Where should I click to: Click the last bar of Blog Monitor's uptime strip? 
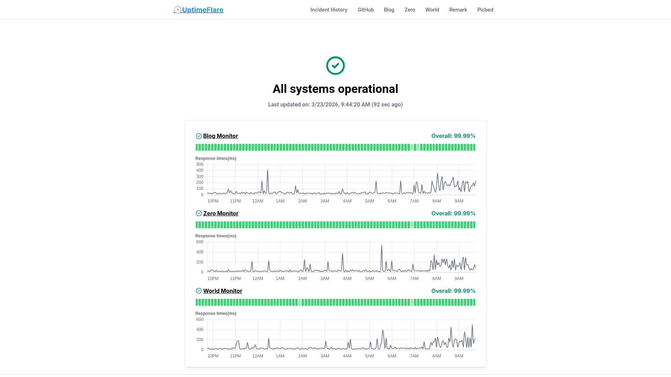coord(474,147)
